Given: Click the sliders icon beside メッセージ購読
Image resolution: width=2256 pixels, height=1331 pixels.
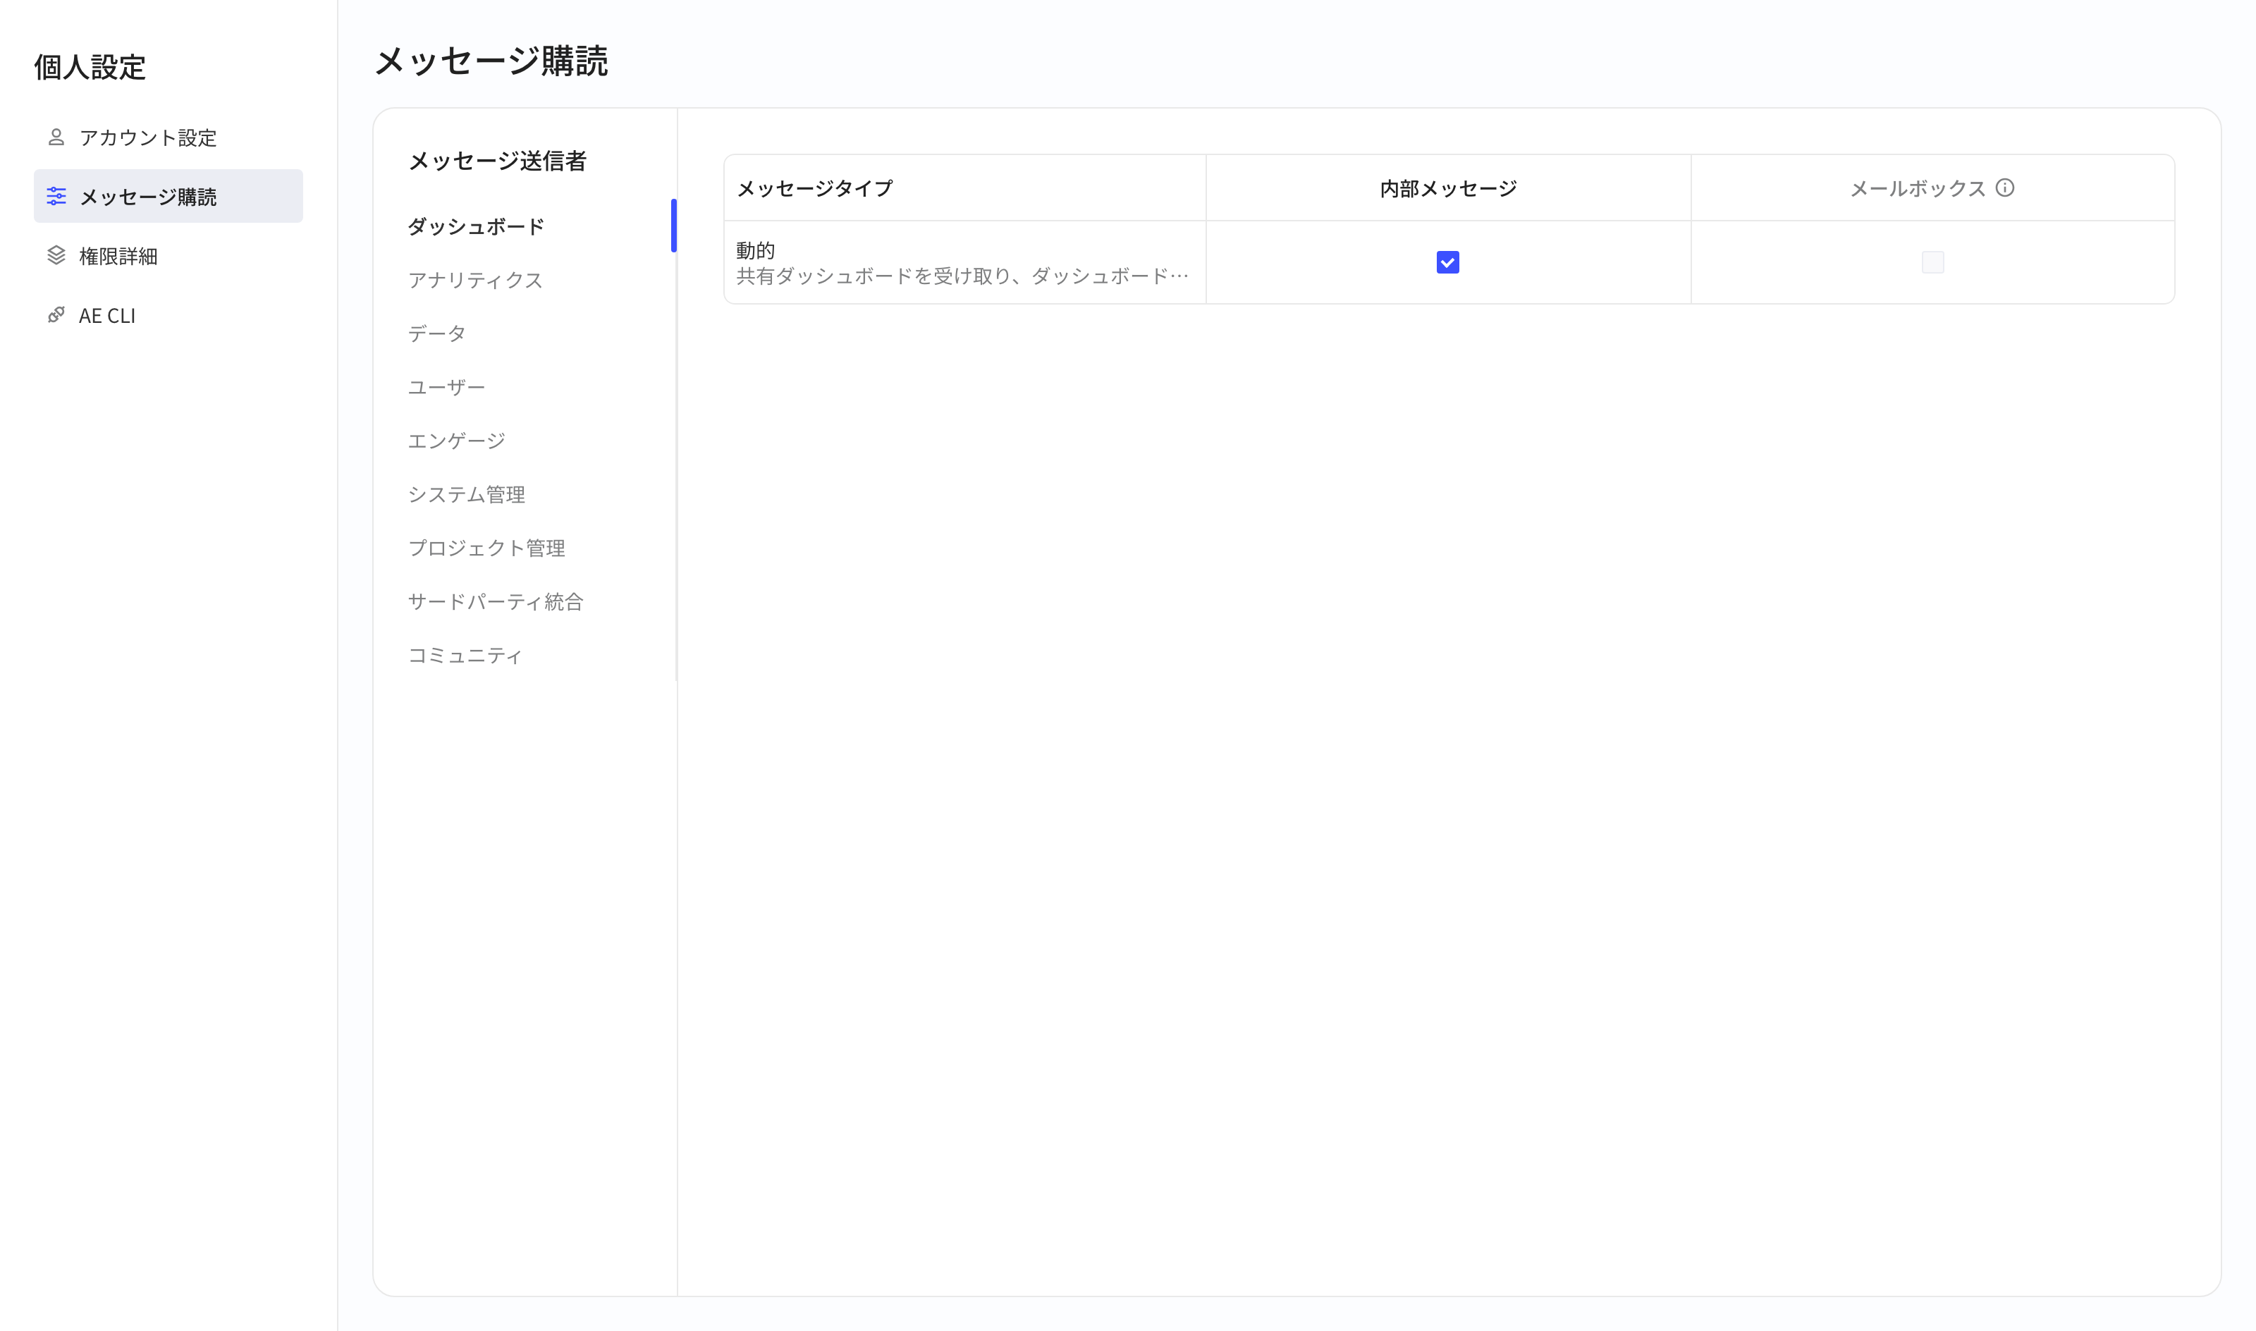Looking at the screenshot, I should pos(56,197).
